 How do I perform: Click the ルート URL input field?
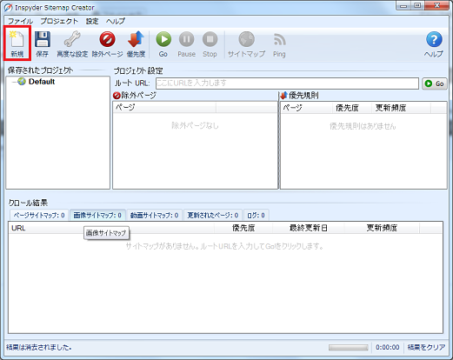287,83
